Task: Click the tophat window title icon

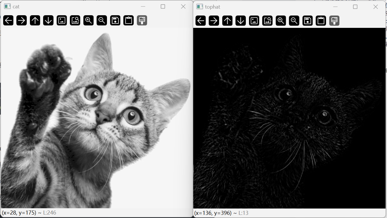Action: coord(200,7)
